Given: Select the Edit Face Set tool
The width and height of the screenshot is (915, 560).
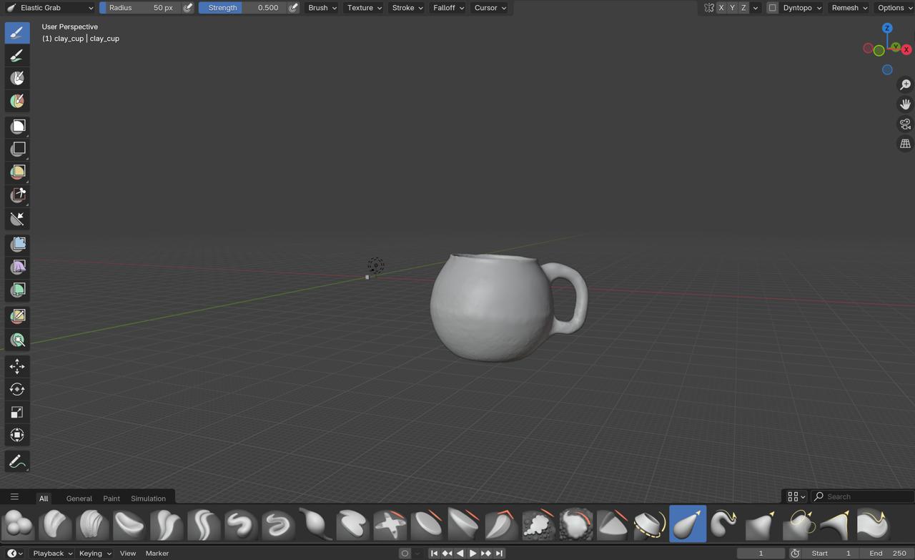Looking at the screenshot, I should coord(17,315).
